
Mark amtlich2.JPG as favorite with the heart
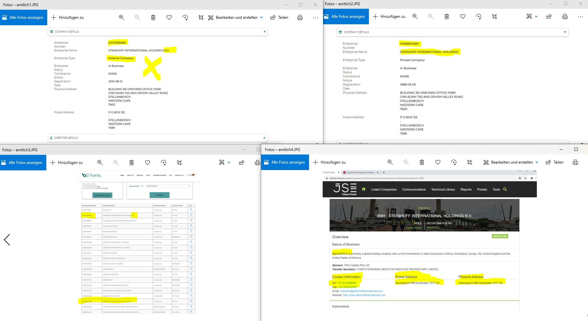coord(463,17)
